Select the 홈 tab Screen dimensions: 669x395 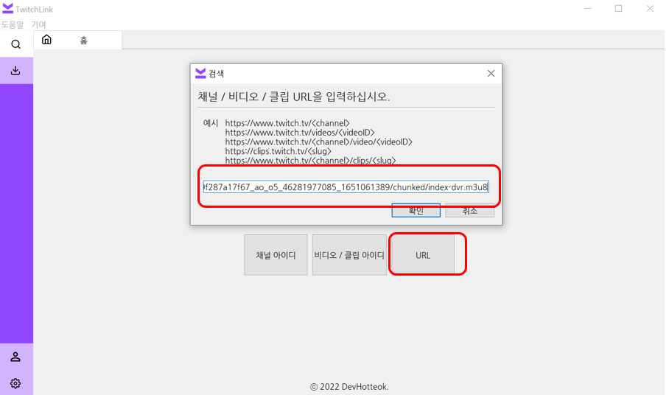(77, 40)
